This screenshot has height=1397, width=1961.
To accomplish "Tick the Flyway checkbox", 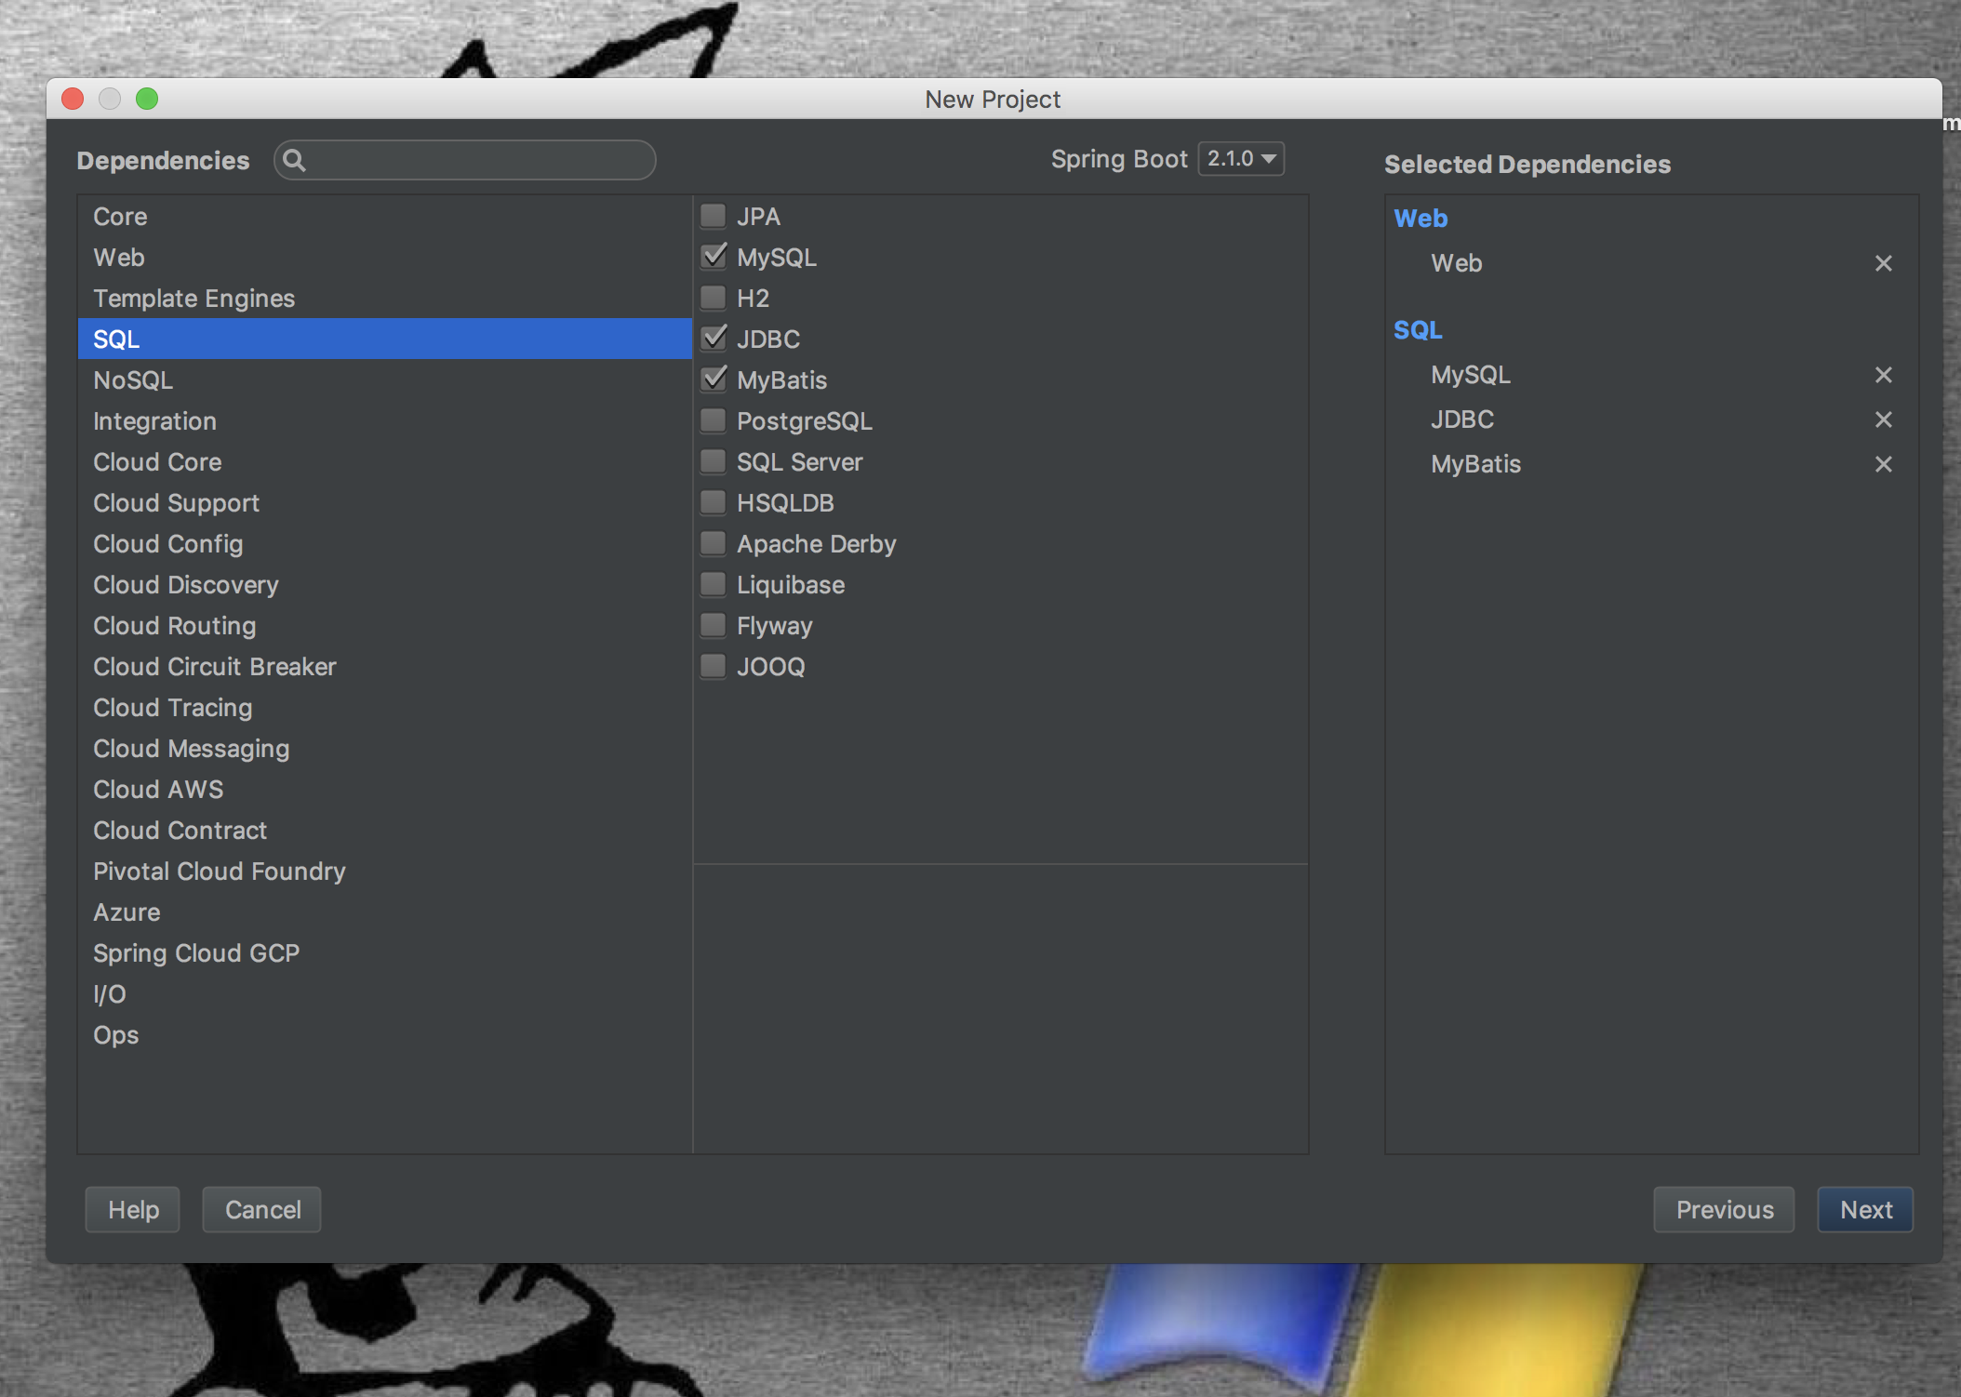I will coord(714,625).
